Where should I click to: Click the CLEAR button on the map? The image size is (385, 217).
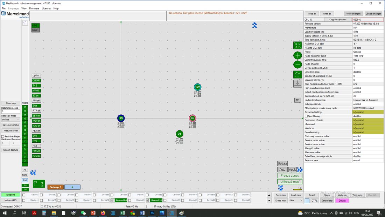[x=36, y=80]
